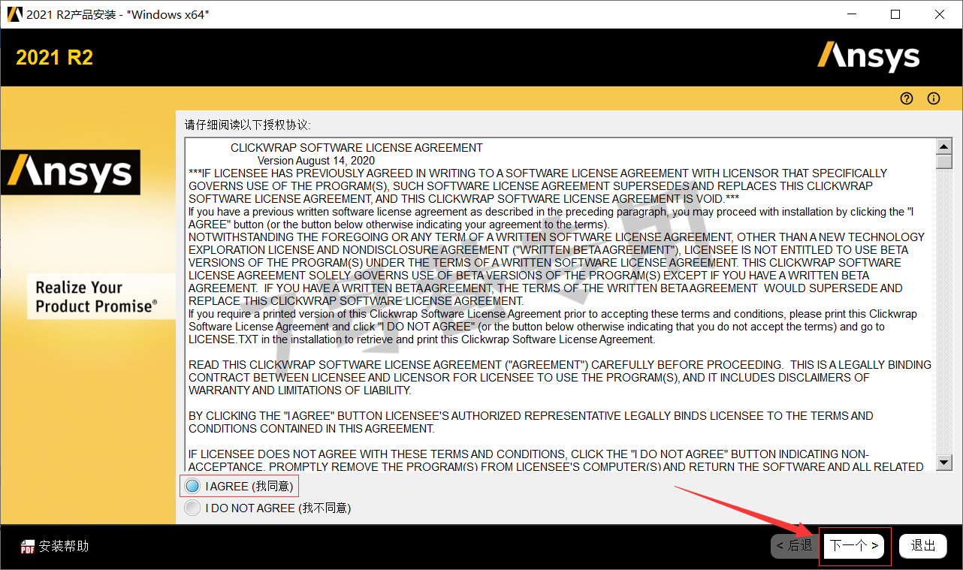Open the 安装帮助 link
The width and height of the screenshot is (963, 570).
point(64,547)
